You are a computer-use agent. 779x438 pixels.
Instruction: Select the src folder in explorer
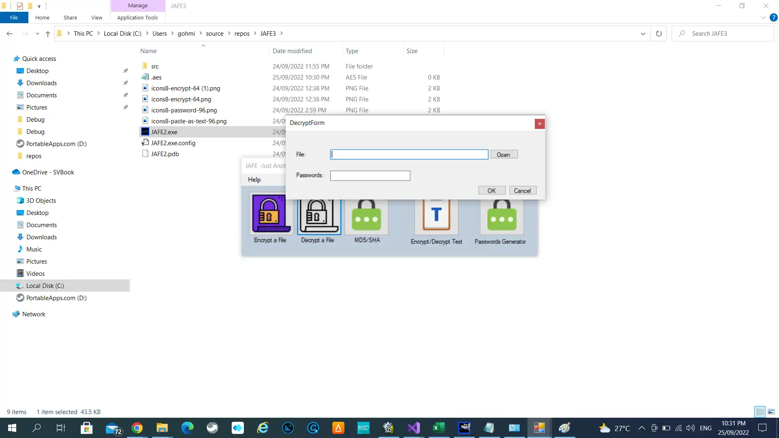point(155,66)
